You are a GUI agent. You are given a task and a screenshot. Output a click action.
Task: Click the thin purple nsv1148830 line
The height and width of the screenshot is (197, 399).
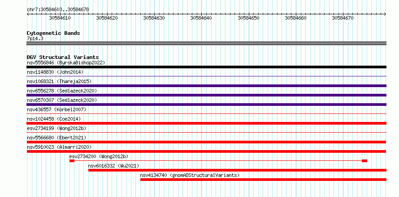click(x=206, y=76)
